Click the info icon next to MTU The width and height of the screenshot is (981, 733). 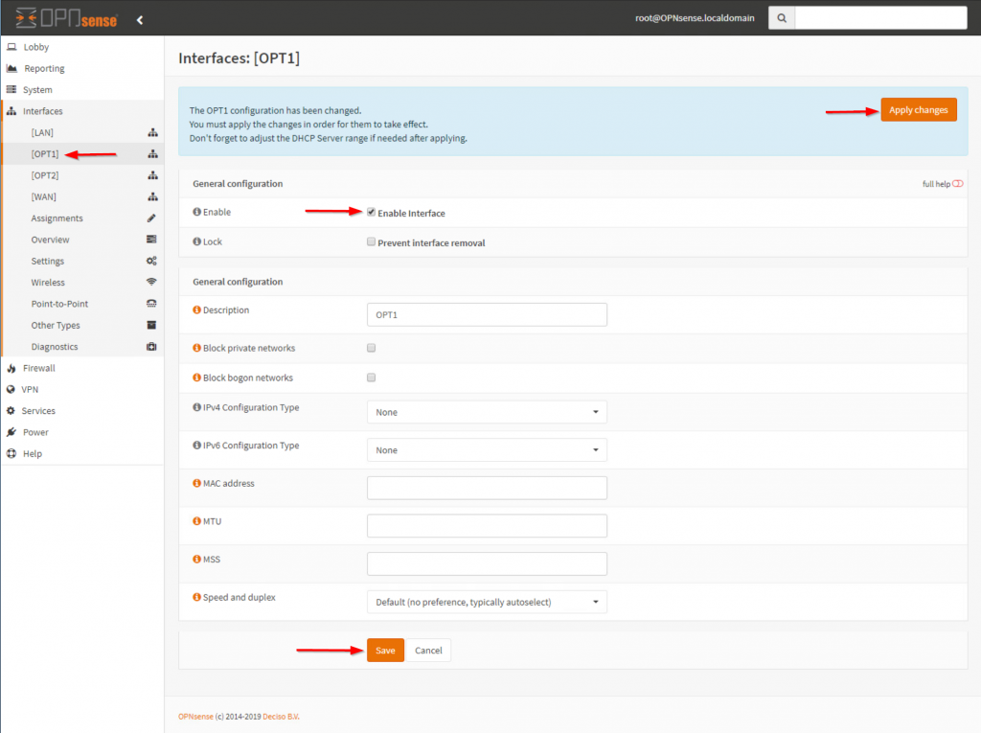197,521
